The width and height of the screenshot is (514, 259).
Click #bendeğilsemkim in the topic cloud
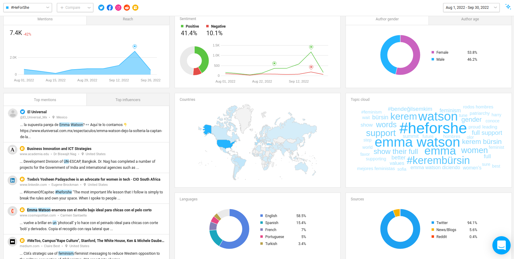[410, 109]
